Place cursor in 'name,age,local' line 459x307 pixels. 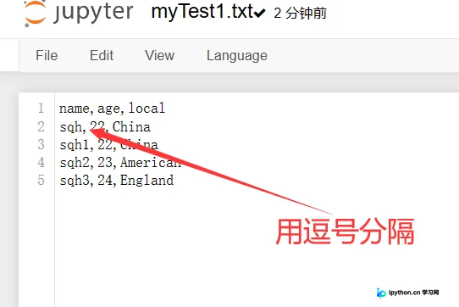tap(112, 109)
